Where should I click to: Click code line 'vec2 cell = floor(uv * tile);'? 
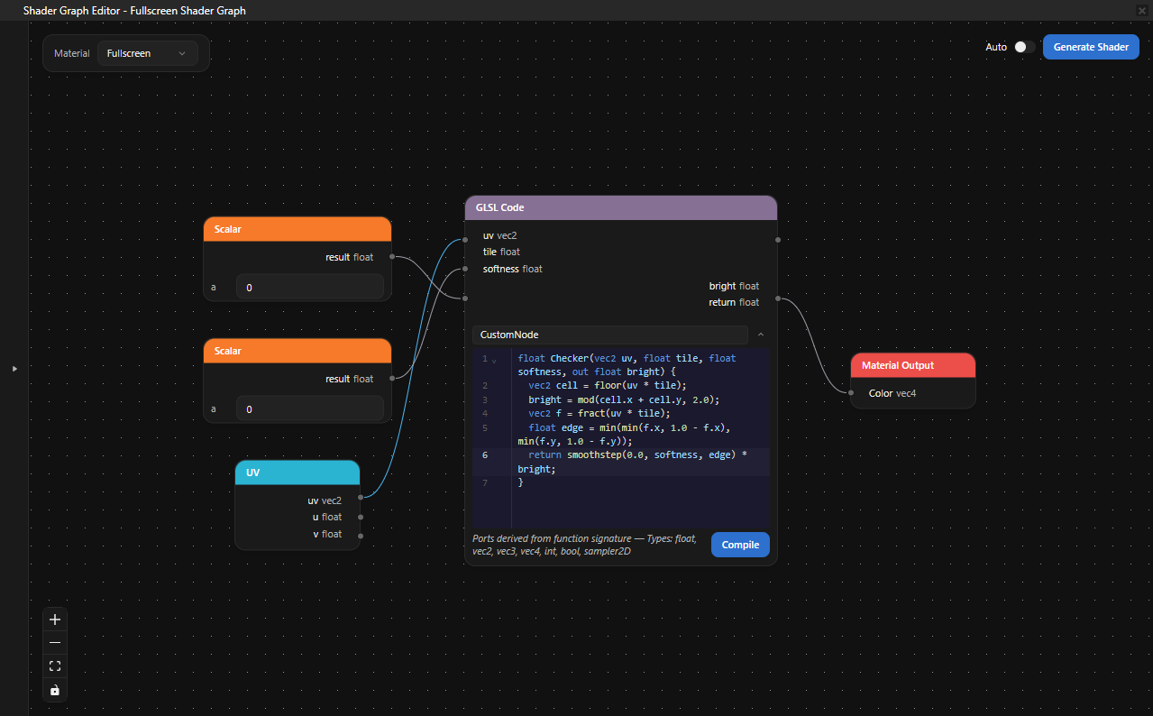608,385
